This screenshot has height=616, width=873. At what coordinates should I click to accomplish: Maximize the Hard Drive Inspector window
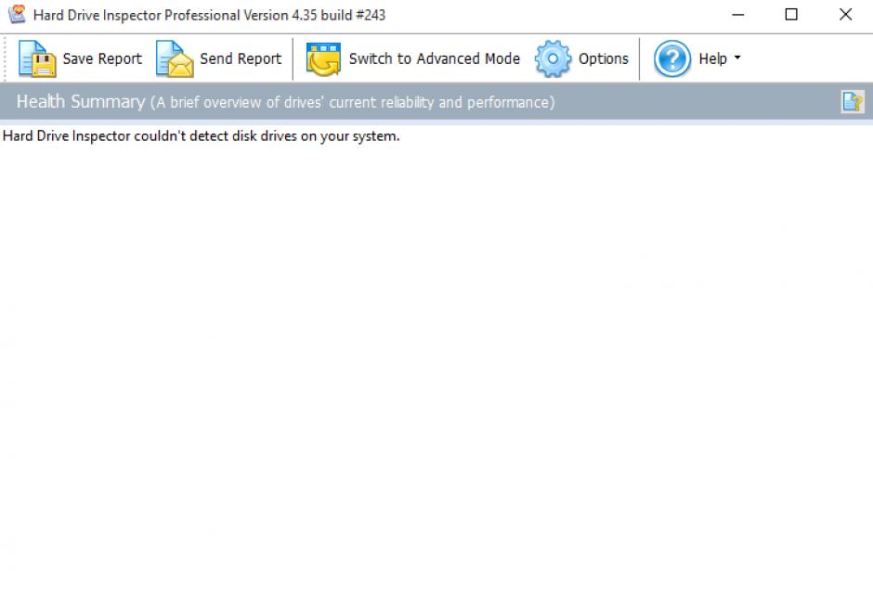tap(791, 15)
